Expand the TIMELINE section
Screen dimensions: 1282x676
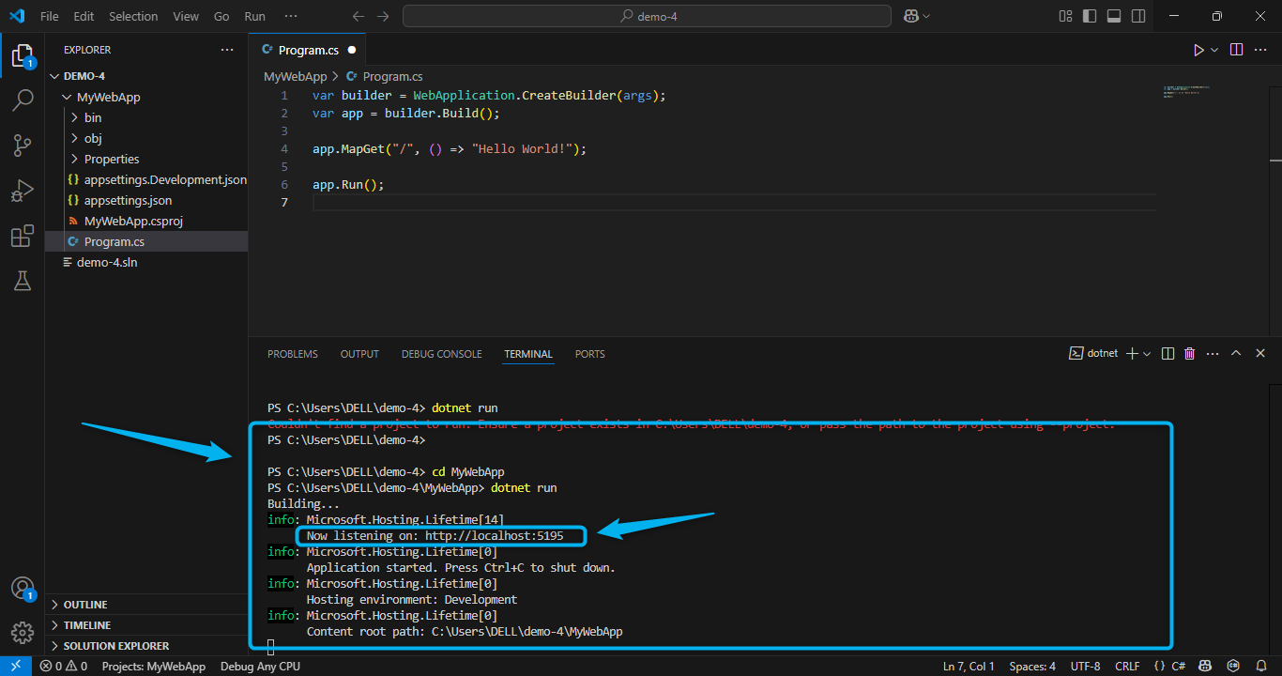(x=146, y=625)
